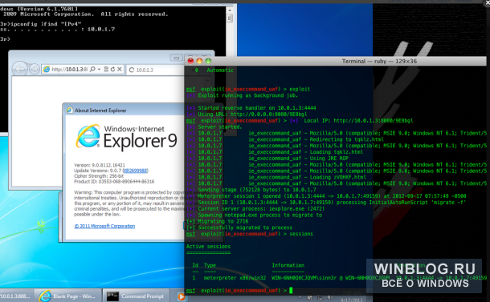Show hidden system tray icons
490x302 pixels.
(300, 297)
